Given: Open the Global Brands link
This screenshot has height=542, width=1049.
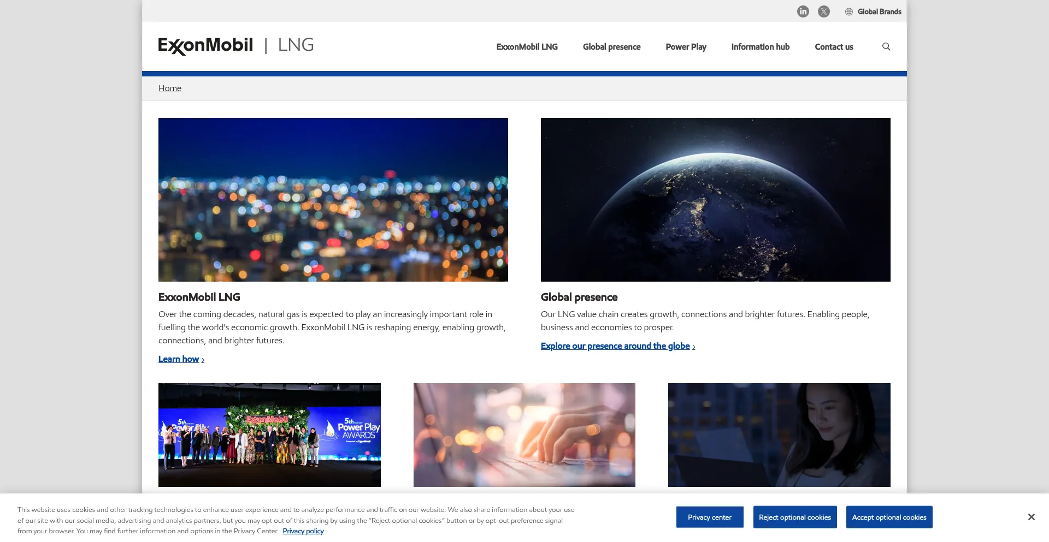Looking at the screenshot, I should coord(879,11).
